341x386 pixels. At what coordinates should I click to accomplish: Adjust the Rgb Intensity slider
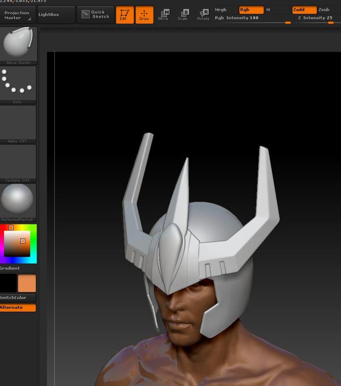coord(252,19)
